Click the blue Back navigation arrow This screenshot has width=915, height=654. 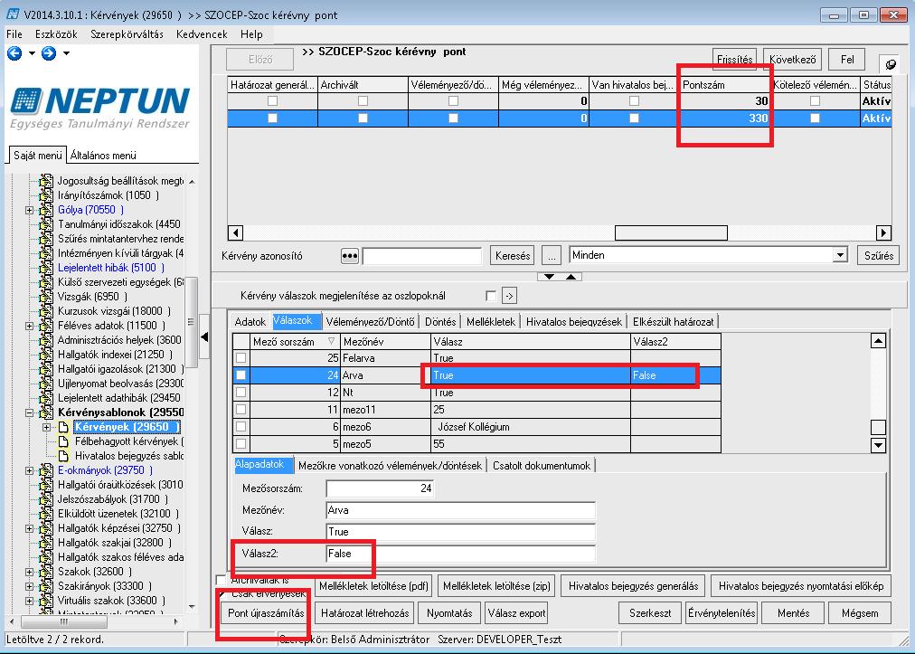click(14, 53)
